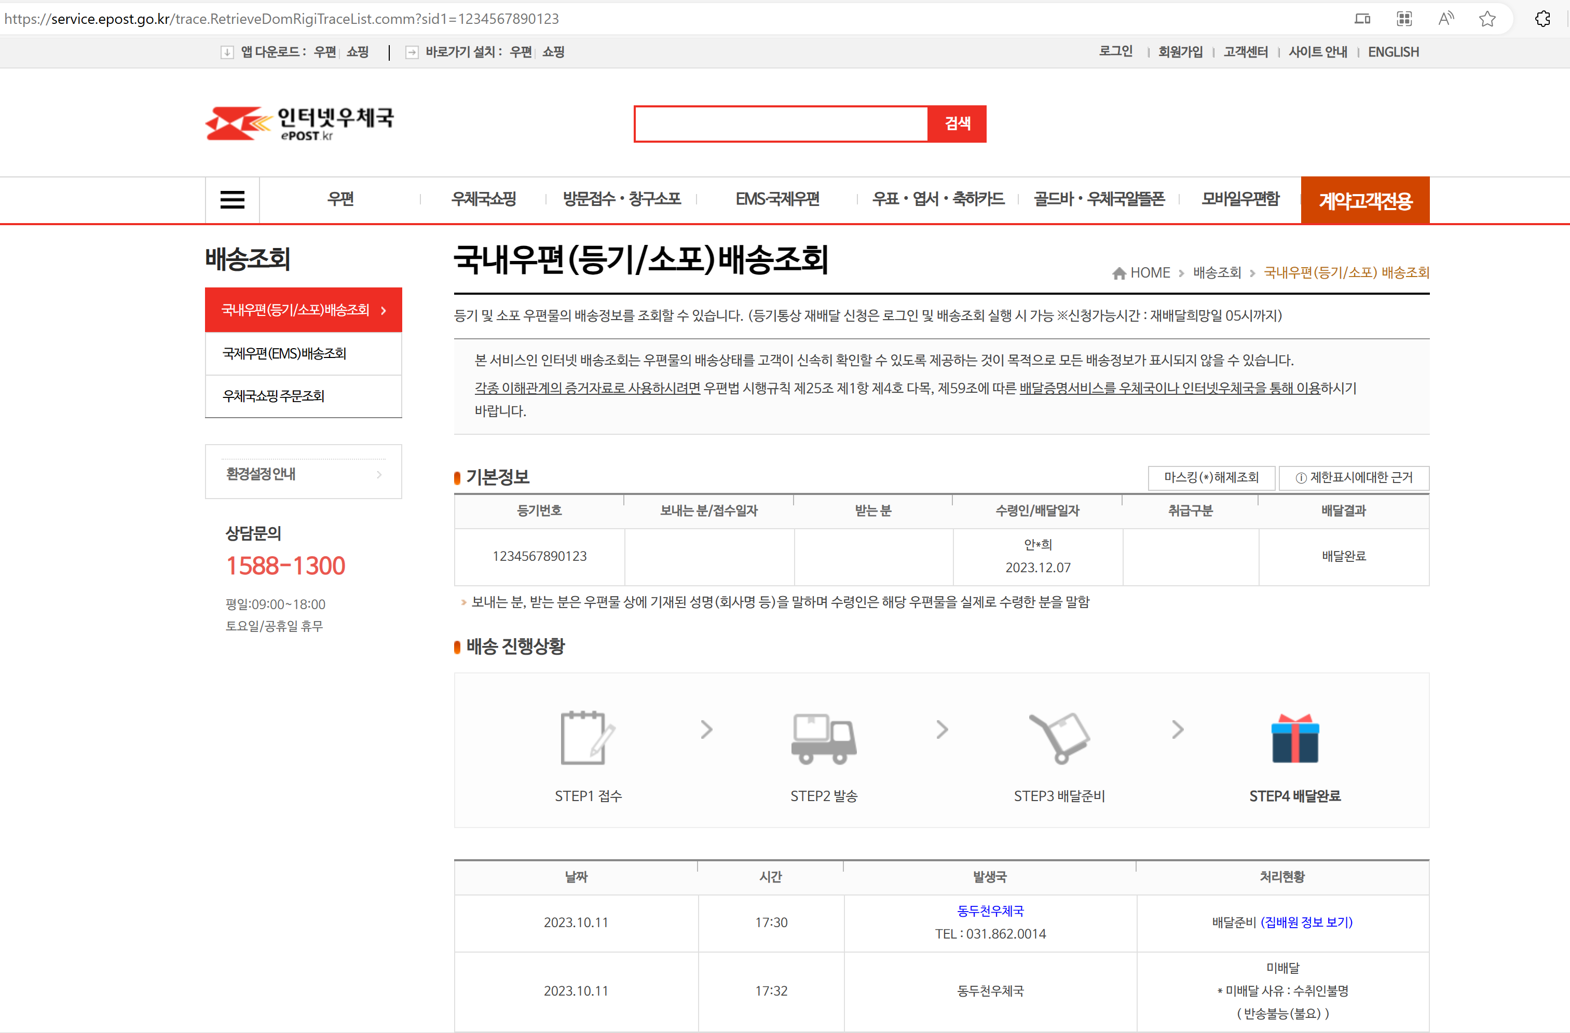Focus the site search input field
1570x1033 pixels.
pos(781,123)
